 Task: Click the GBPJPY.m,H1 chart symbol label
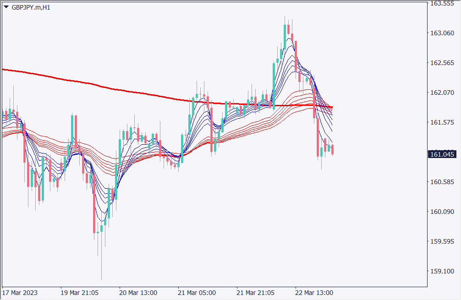coord(31,7)
